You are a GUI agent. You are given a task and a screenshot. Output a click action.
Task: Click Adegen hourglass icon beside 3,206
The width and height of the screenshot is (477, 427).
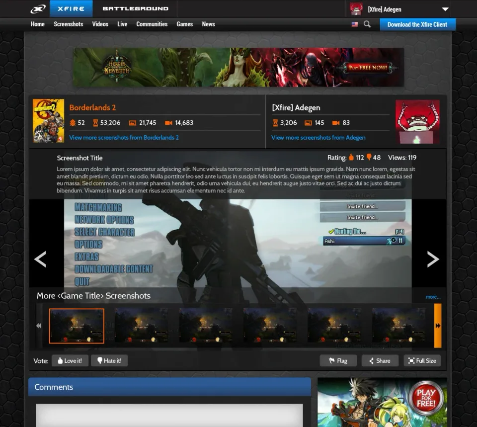[275, 123]
